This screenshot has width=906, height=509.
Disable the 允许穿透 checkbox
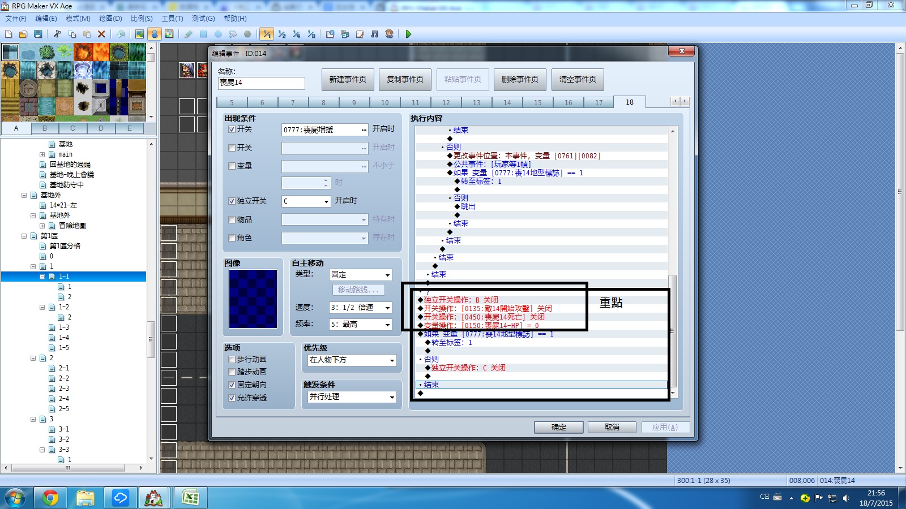pos(232,398)
